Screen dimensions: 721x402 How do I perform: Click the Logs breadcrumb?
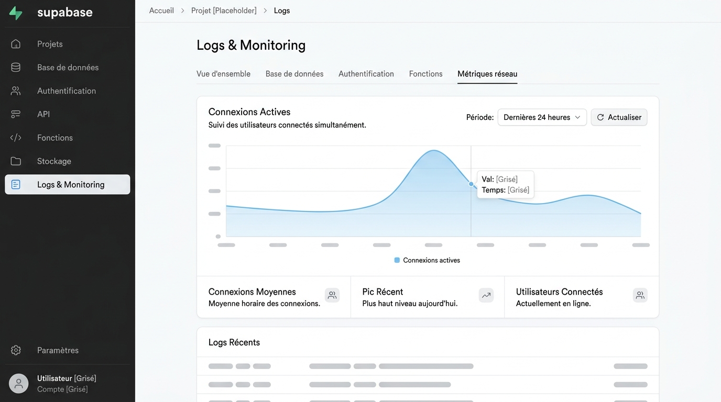(282, 10)
